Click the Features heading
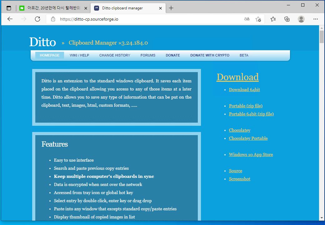 point(54,144)
